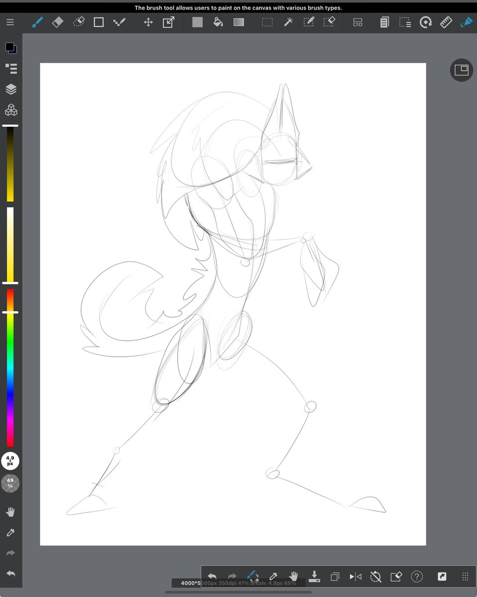477x597 pixels.
Task: Toggle brush/eraser switch in bottom bar
Action: 253,577
